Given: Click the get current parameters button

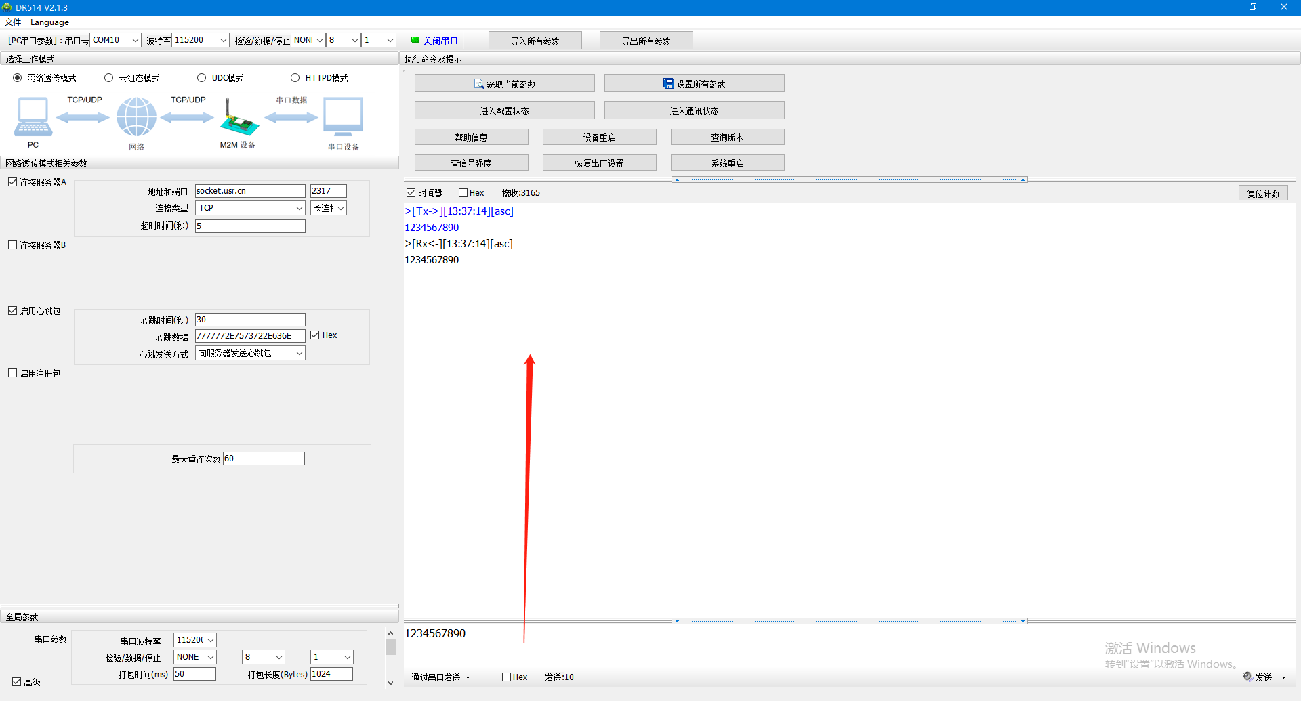Looking at the screenshot, I should pos(504,84).
